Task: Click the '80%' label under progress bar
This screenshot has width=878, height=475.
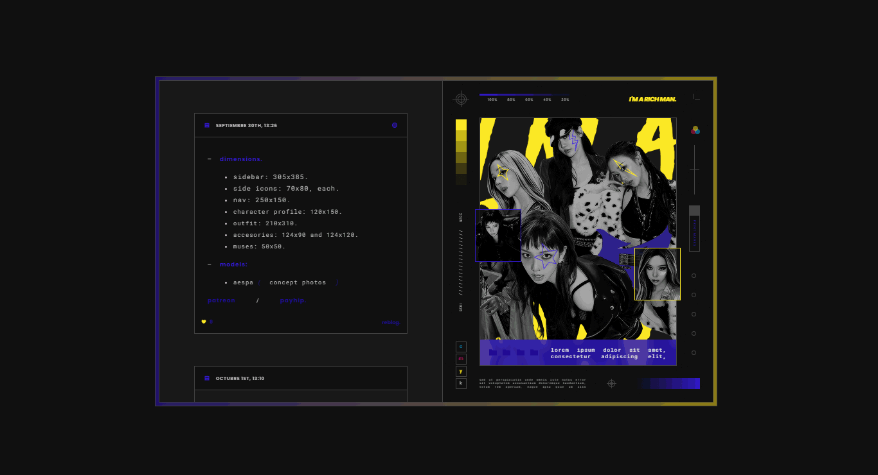Action: pyautogui.click(x=511, y=100)
